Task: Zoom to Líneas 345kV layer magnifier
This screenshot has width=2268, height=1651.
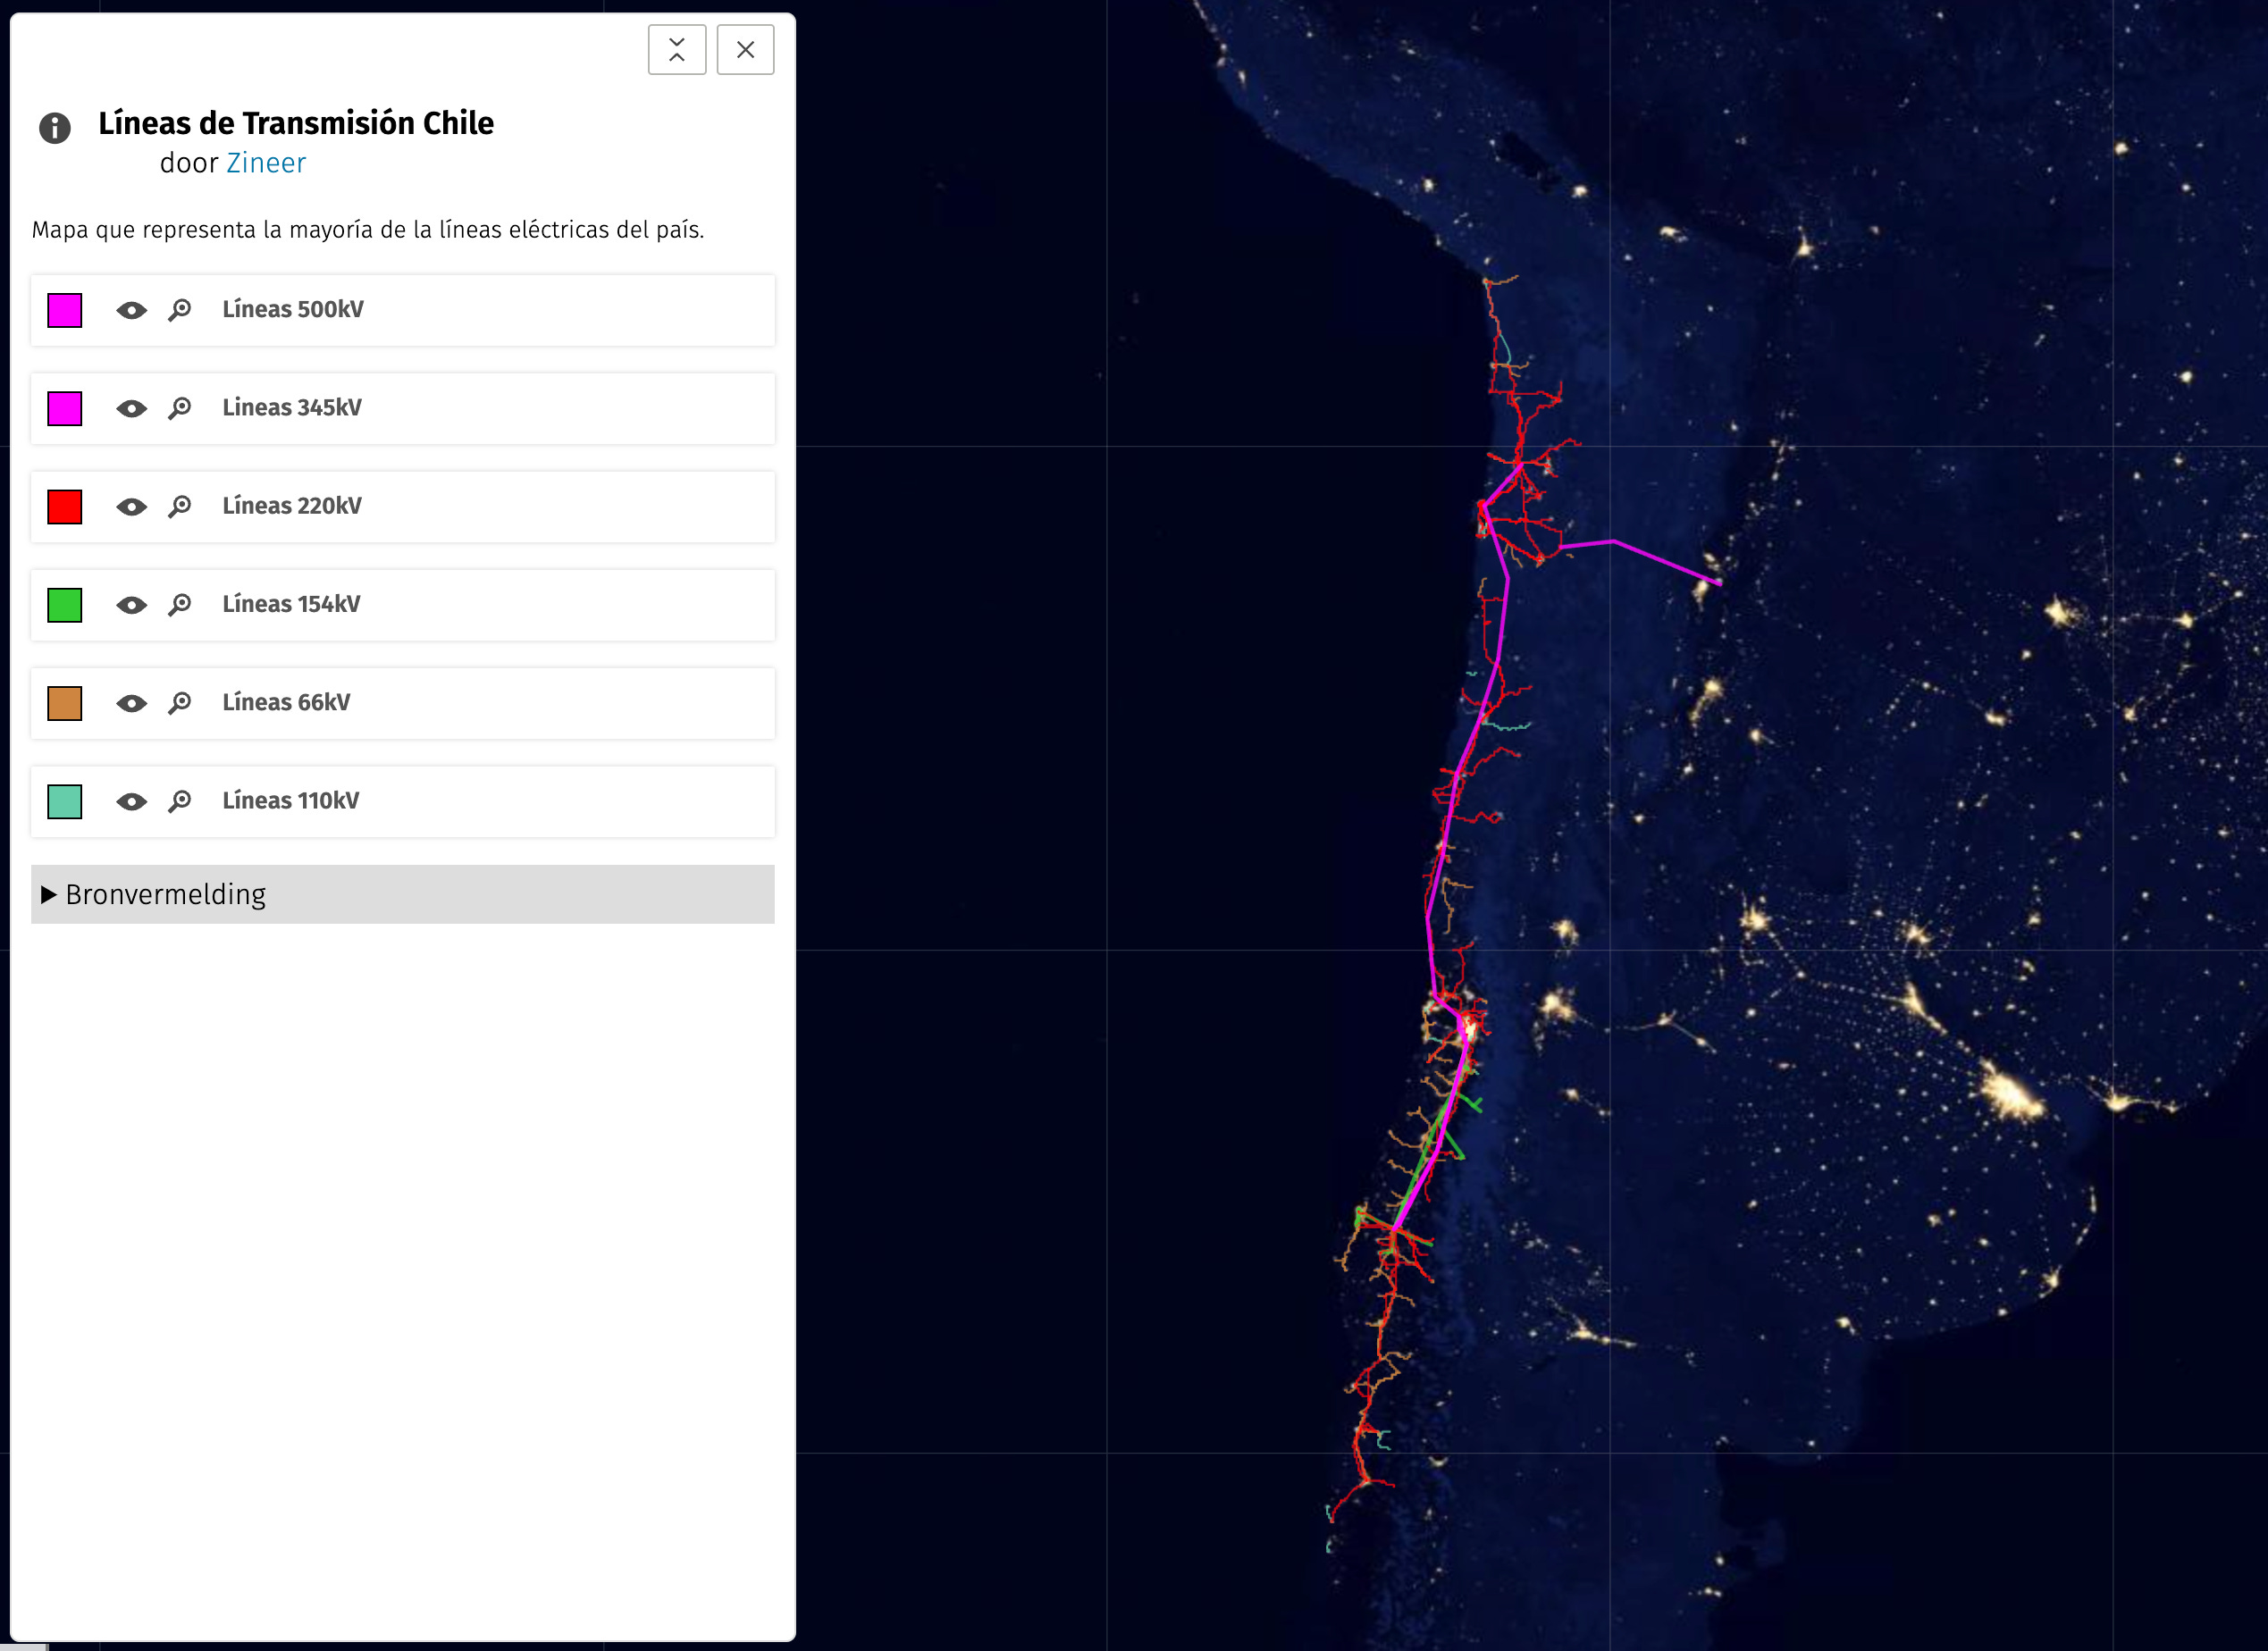Action: click(180, 408)
